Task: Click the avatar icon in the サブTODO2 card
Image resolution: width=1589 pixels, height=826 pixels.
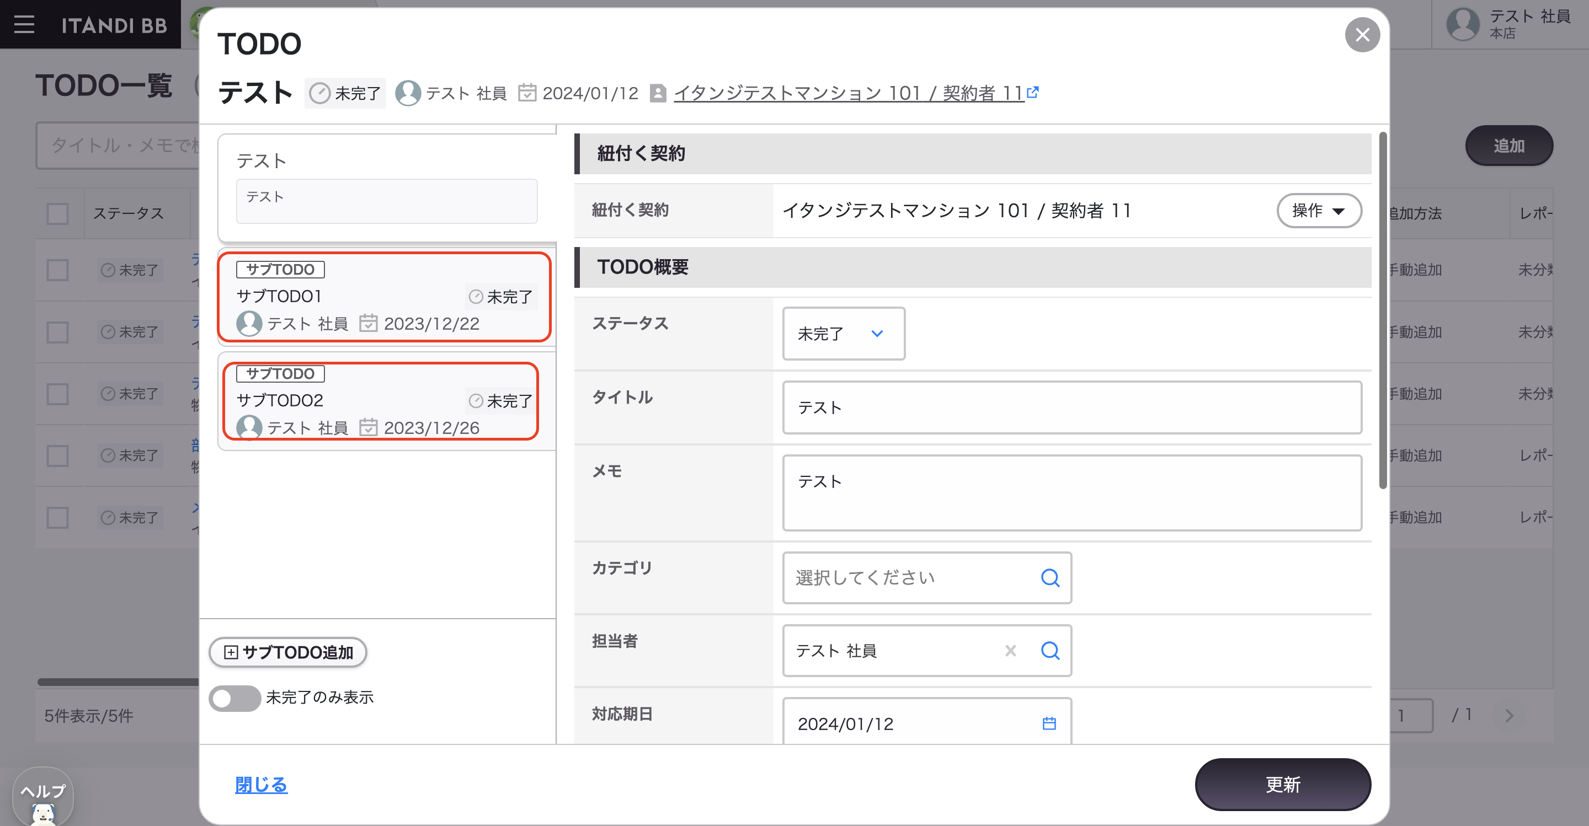Action: (x=249, y=427)
